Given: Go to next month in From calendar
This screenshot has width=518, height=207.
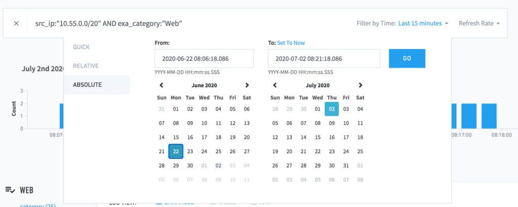Looking at the screenshot, I should tap(247, 85).
